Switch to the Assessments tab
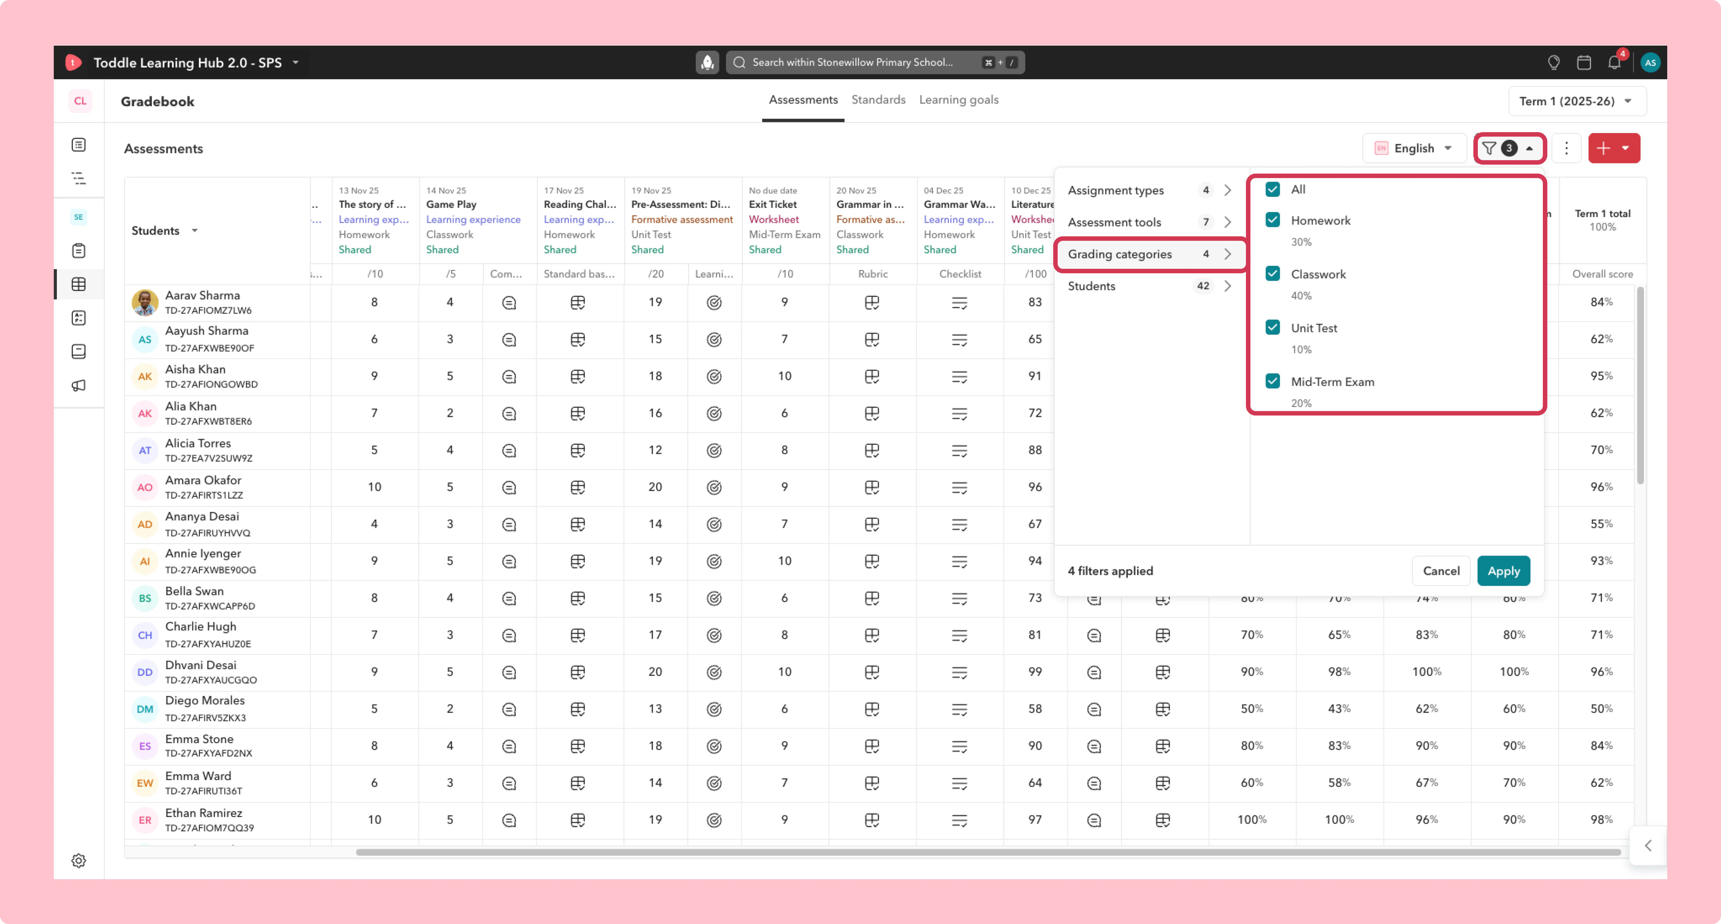Screen dimensions: 1721x924 (x=803, y=100)
